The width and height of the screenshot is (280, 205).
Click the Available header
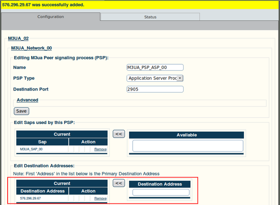186,135
